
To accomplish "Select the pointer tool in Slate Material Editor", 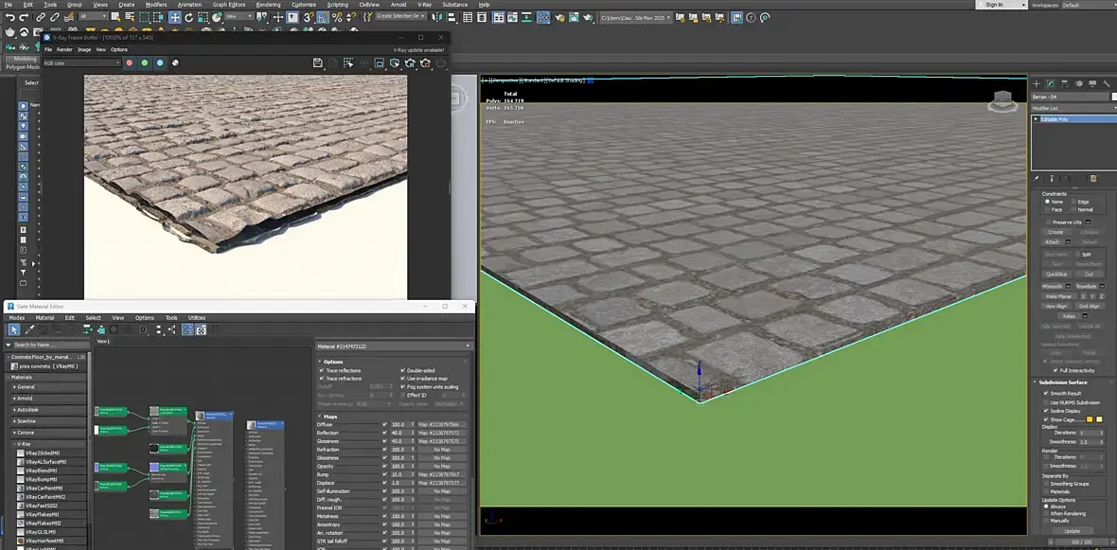I will click(x=13, y=329).
